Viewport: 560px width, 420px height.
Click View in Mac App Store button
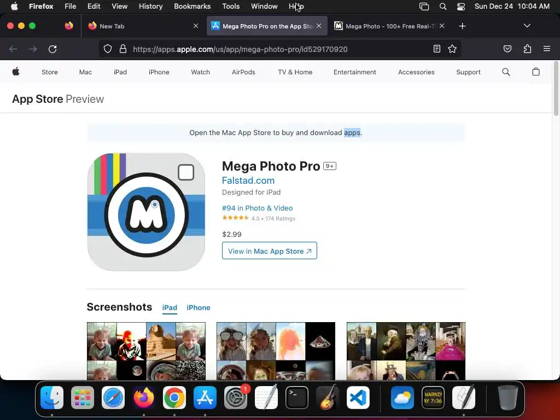[x=269, y=250]
